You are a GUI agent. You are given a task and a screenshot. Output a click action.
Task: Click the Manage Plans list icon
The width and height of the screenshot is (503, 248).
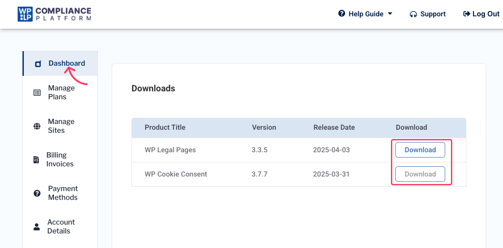(x=37, y=93)
